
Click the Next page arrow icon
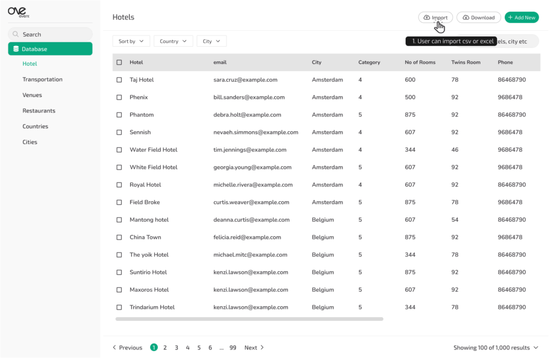tap(262, 348)
